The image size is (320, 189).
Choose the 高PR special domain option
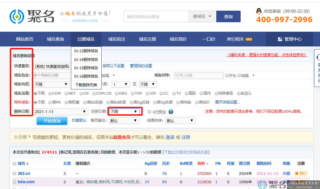coord(50,102)
